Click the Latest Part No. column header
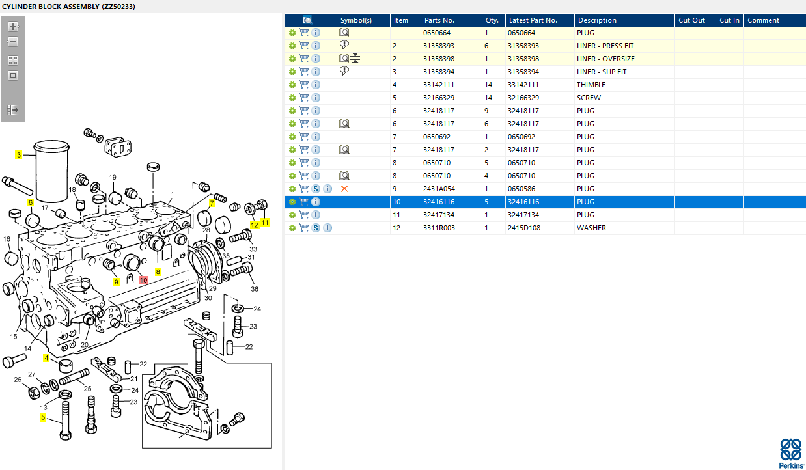Image resolution: width=806 pixels, height=470 pixels. click(x=540, y=20)
